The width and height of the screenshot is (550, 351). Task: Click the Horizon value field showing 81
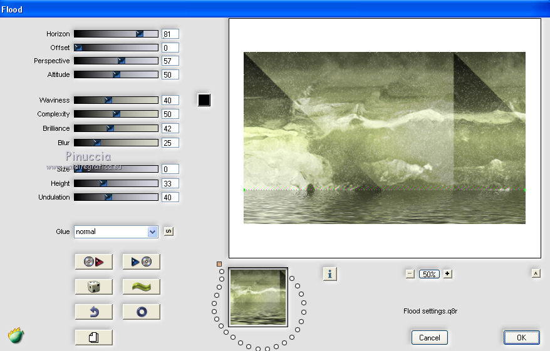(170, 34)
